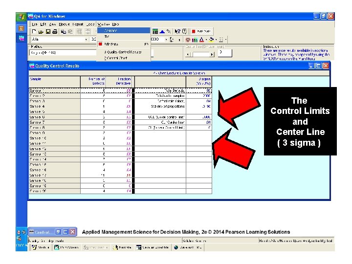Viewport: 352px width, 264px height.
Task: Click the center line scrollbar right arrow
Action: click(212, 54)
